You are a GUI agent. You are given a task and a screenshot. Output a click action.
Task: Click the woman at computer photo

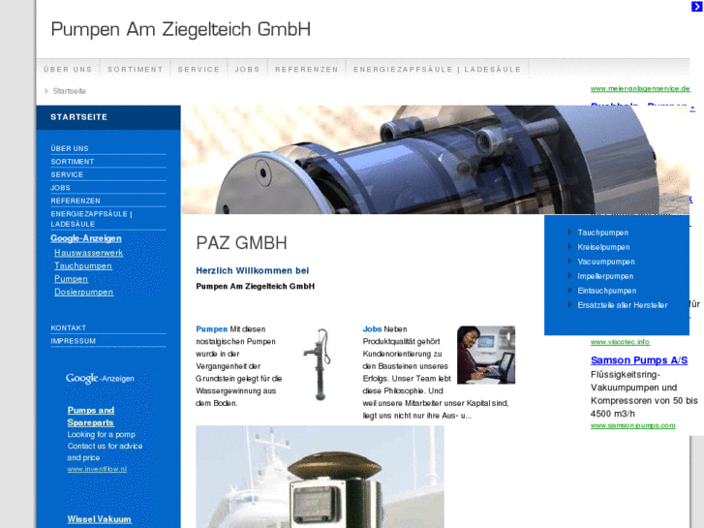pos(486,355)
